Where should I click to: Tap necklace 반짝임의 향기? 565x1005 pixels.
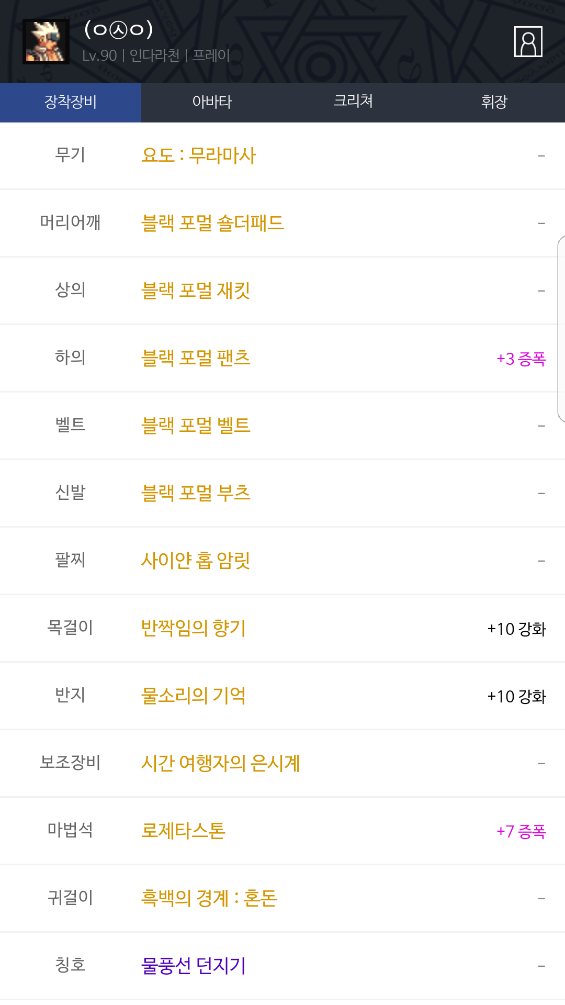pos(194,628)
